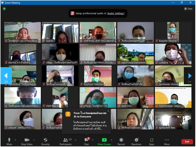Expand video options arrow beside Stop Video
Screen dimensions: 196x147
[x=34, y=140]
